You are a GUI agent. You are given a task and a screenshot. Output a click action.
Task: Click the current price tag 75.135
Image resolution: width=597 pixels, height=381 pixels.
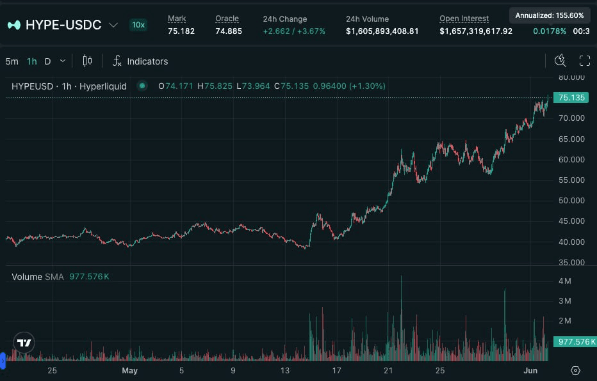coord(571,98)
